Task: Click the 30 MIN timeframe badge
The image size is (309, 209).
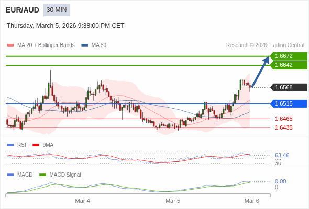Action: click(57, 10)
